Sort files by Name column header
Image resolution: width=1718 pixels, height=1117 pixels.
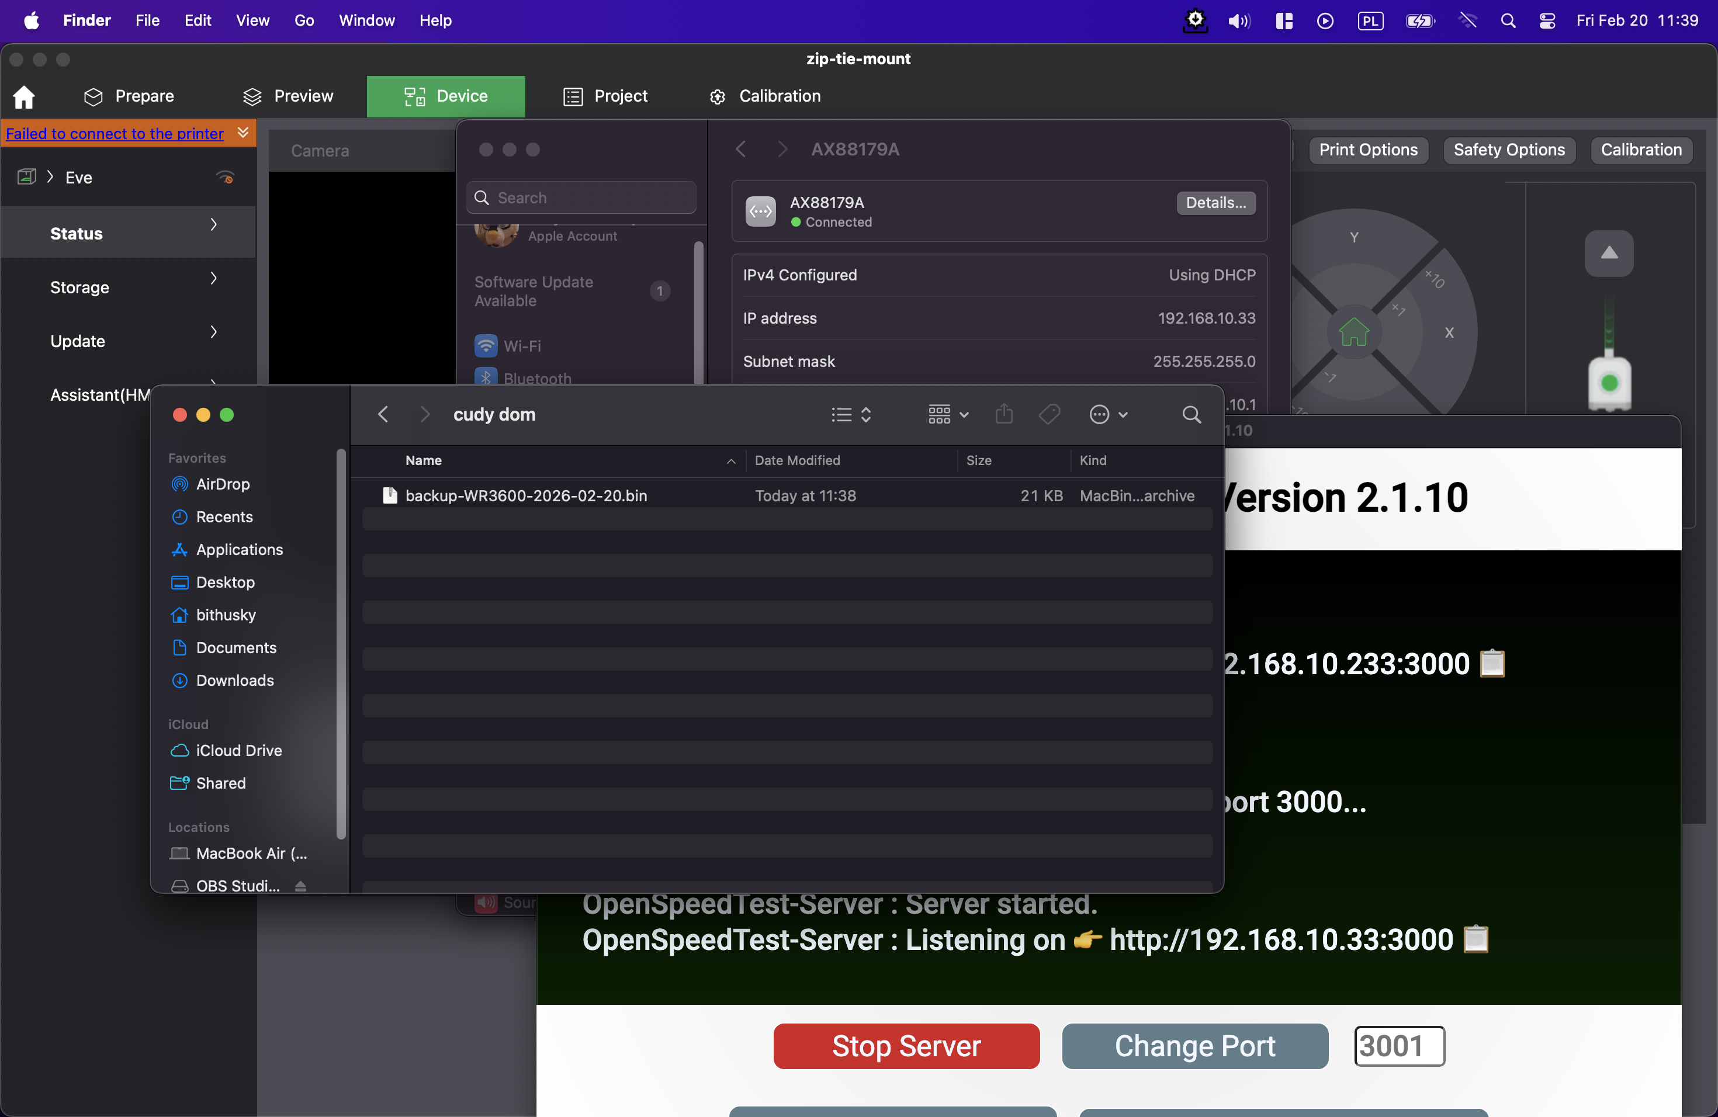(424, 460)
